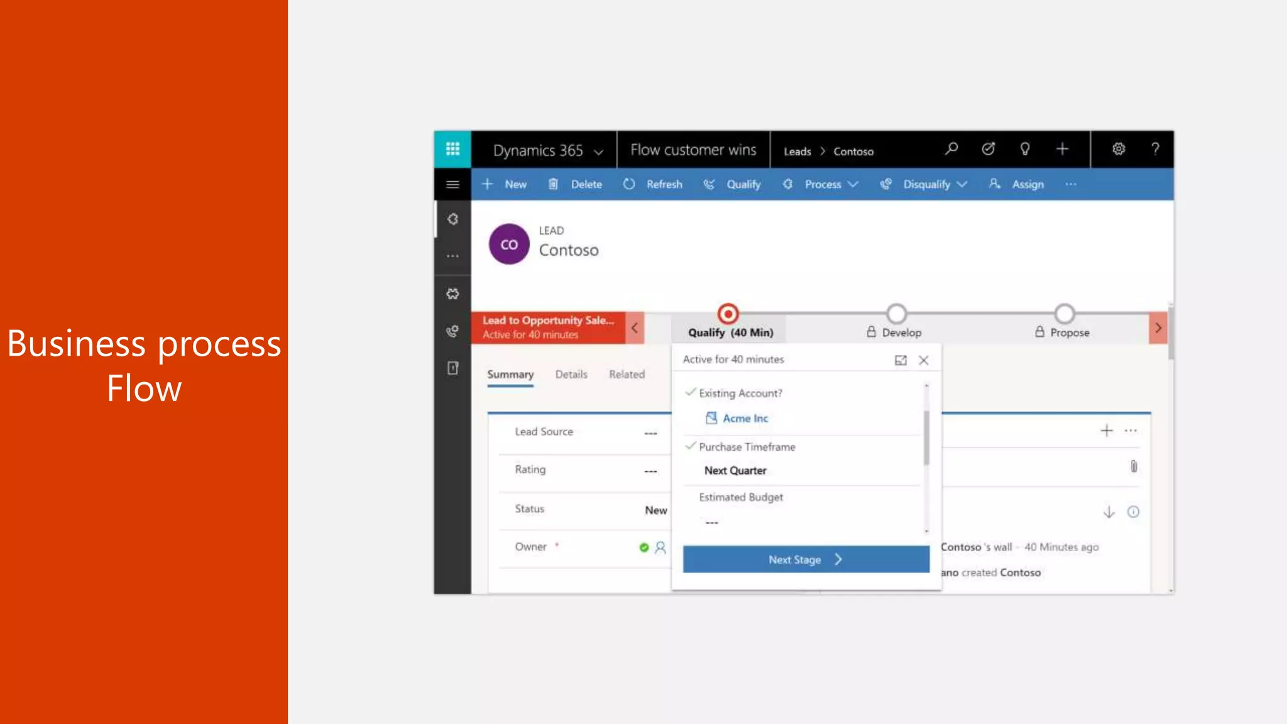The width and height of the screenshot is (1287, 724).
Task: Select the Propose stage circle
Action: (1065, 314)
